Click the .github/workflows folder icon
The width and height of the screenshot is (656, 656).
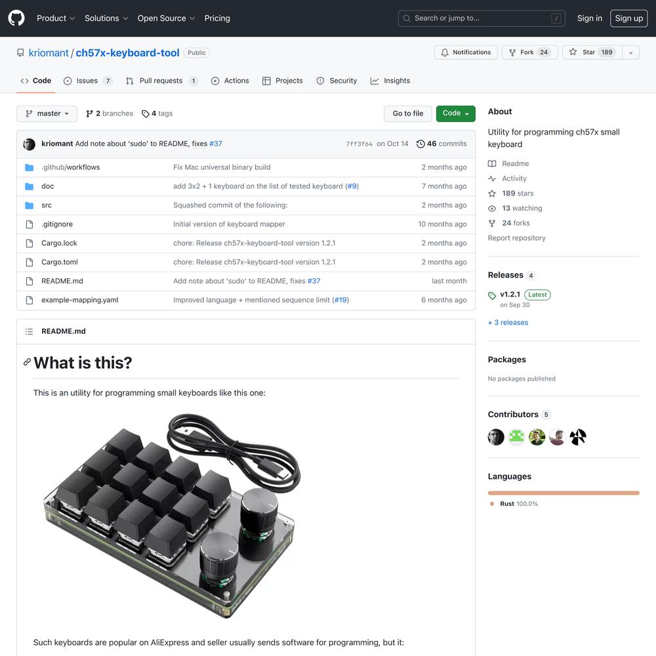(30, 167)
